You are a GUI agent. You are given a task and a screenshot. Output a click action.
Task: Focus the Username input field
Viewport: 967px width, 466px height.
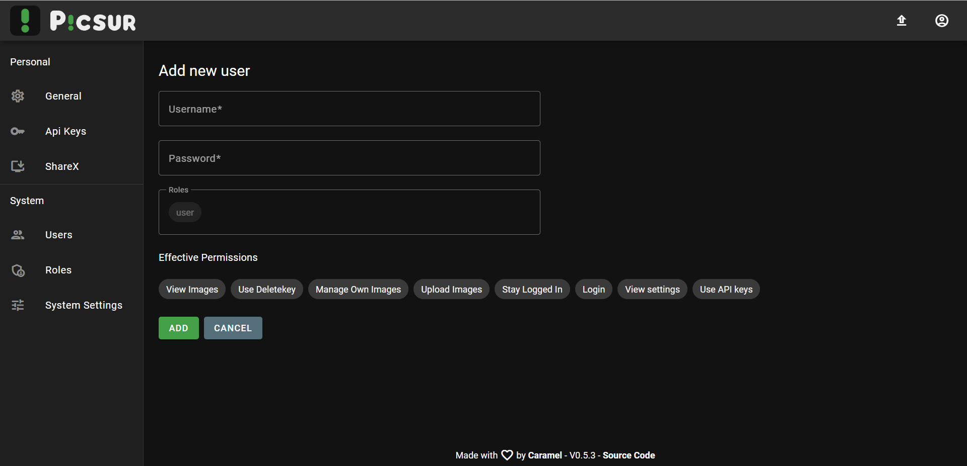349,109
